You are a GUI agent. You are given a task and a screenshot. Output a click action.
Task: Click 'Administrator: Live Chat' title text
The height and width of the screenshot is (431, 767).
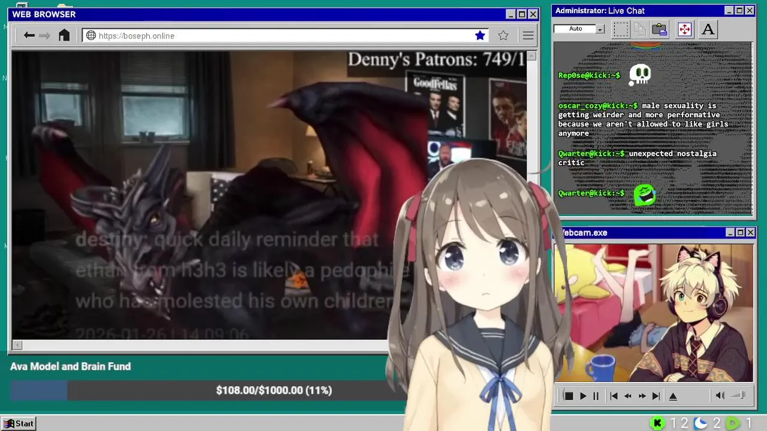[600, 11]
